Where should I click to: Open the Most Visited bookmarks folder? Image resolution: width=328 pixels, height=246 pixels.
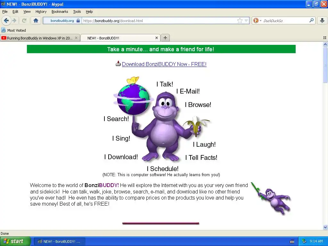click(13, 30)
